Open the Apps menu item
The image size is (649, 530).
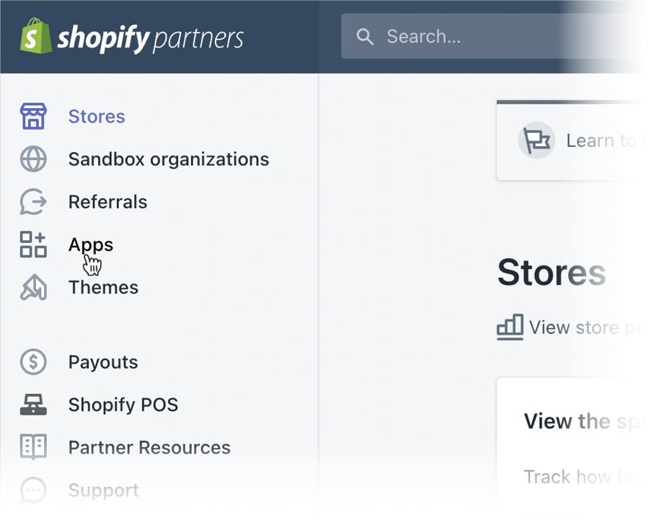(91, 244)
